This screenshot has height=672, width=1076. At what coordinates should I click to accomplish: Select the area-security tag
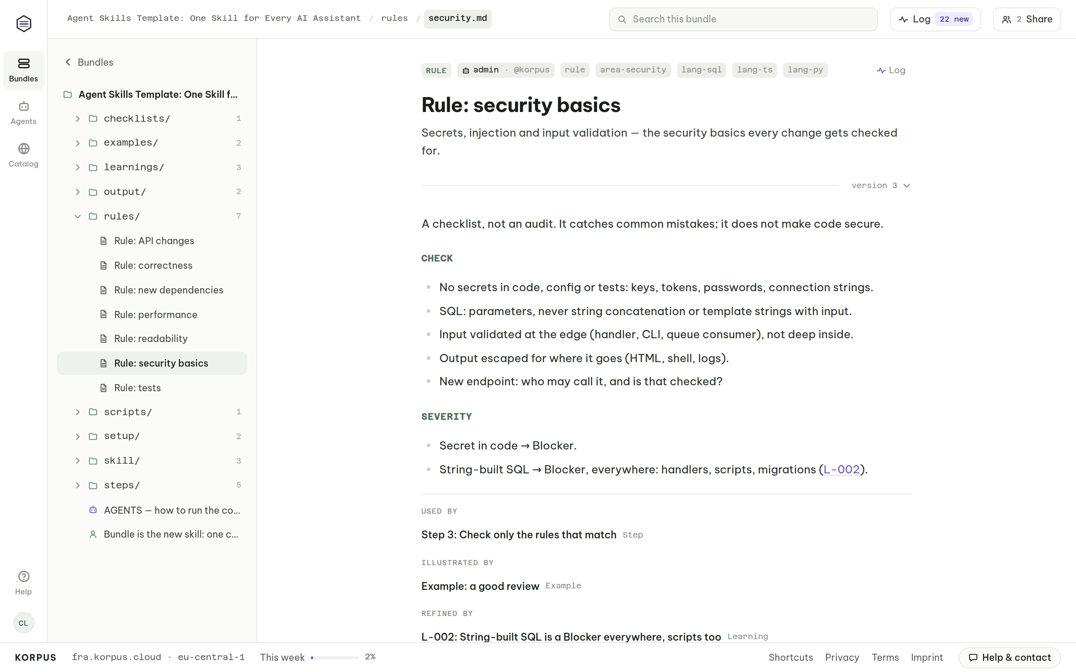(633, 70)
